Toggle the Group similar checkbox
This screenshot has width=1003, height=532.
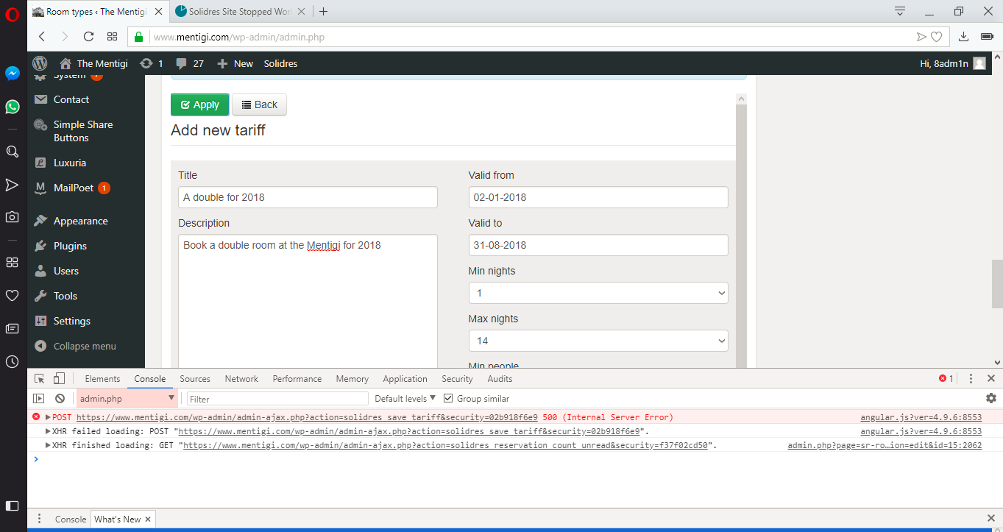[x=448, y=398]
